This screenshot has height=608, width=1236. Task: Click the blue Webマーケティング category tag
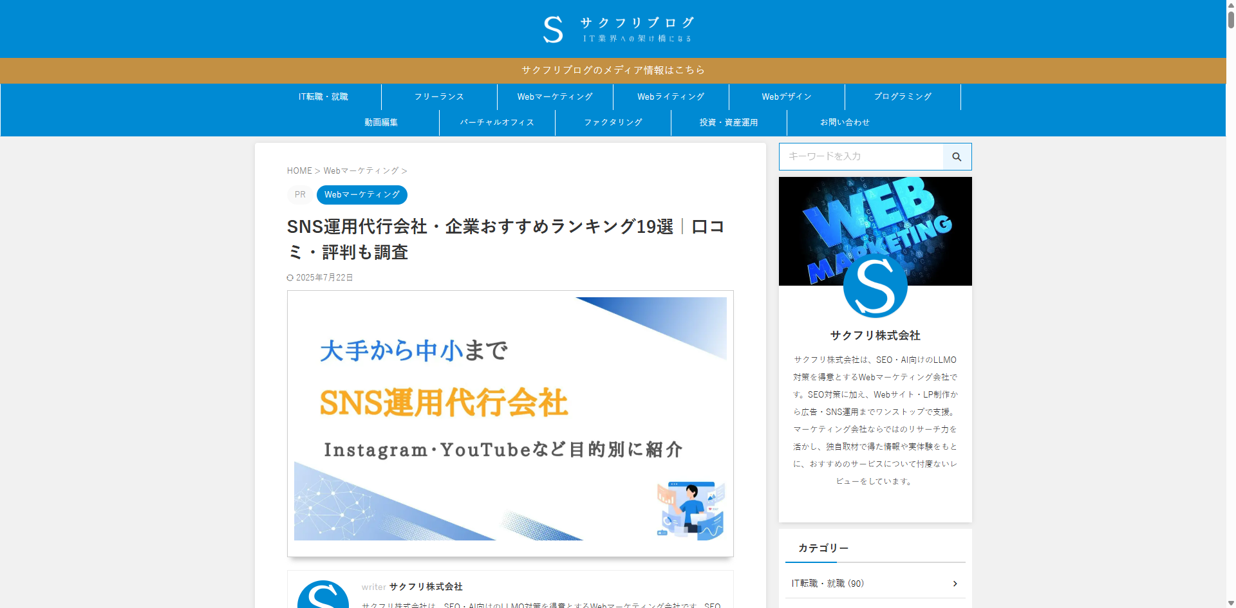click(362, 195)
